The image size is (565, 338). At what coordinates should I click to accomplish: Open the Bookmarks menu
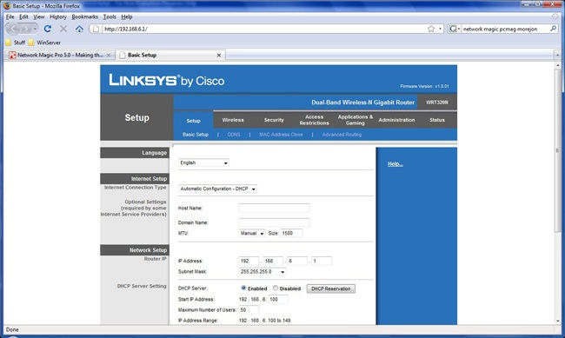click(84, 17)
